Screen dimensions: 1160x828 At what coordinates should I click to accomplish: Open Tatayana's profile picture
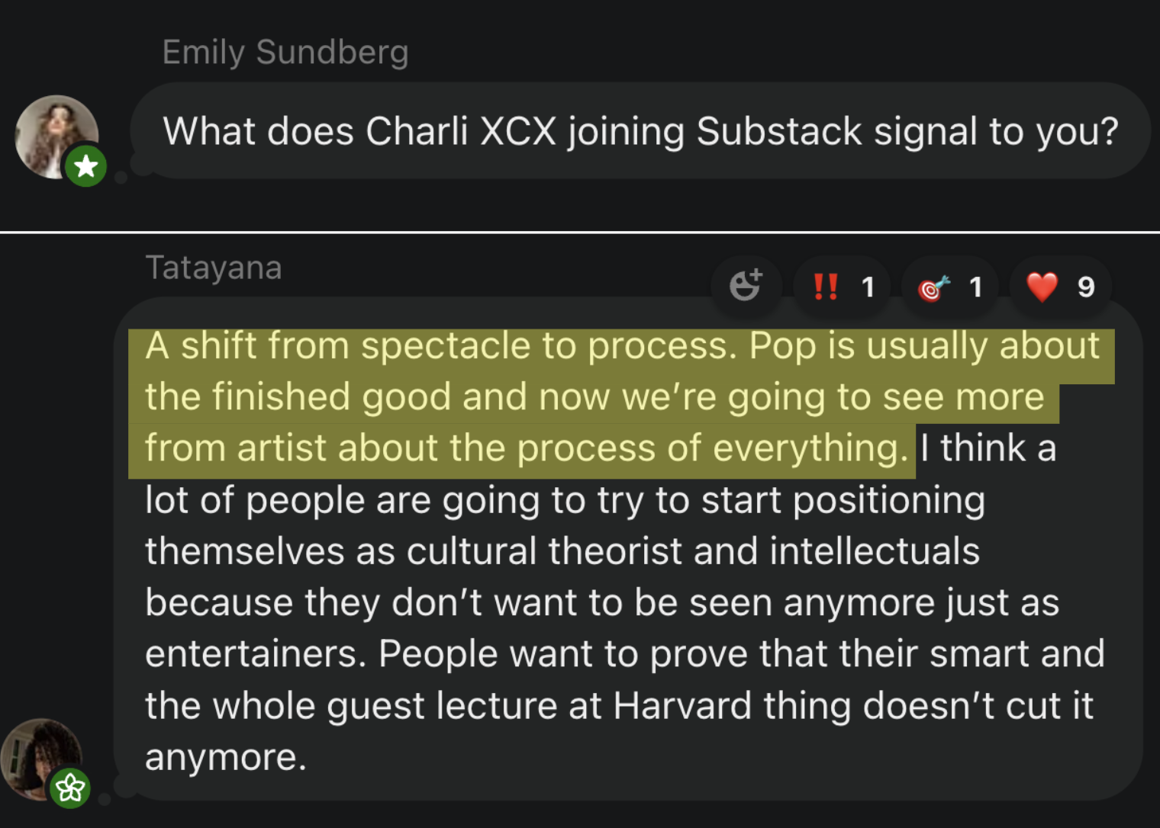37,755
